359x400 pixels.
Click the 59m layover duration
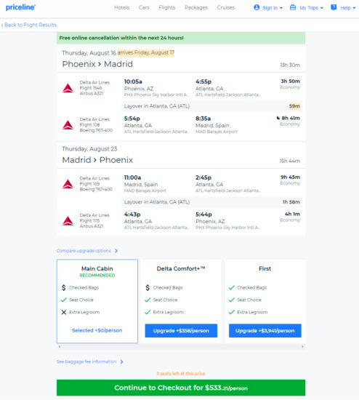coord(294,106)
